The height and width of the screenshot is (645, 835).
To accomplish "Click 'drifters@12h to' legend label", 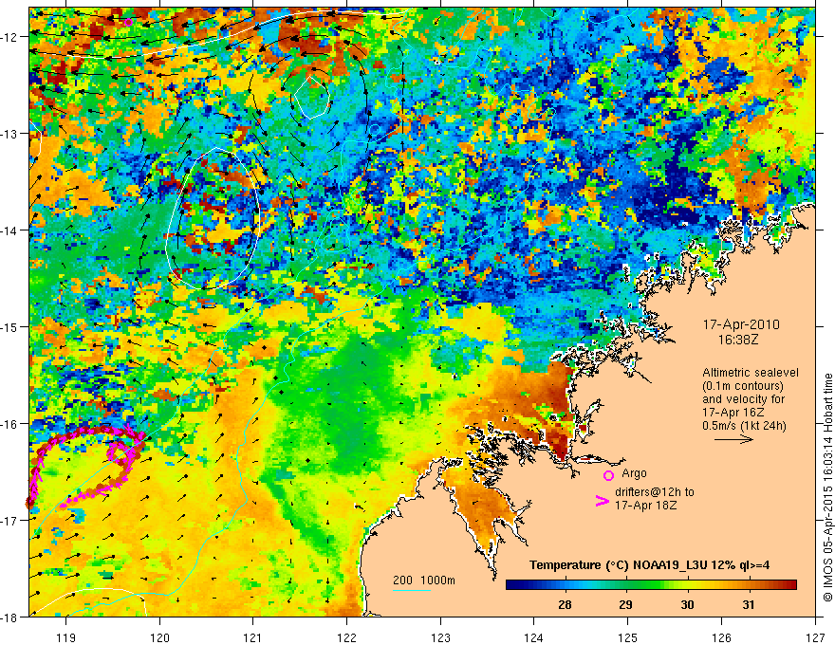I will point(655,492).
